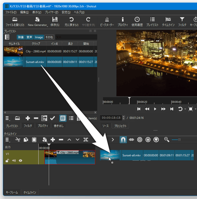This screenshot has height=199, width=197.
Task: Toggle the ripple mode target icon
Action: tap(140, 140)
